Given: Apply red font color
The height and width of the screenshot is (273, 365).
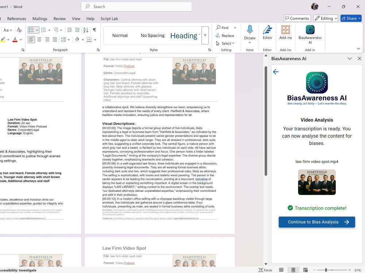Looking at the screenshot, I should click(15, 40).
